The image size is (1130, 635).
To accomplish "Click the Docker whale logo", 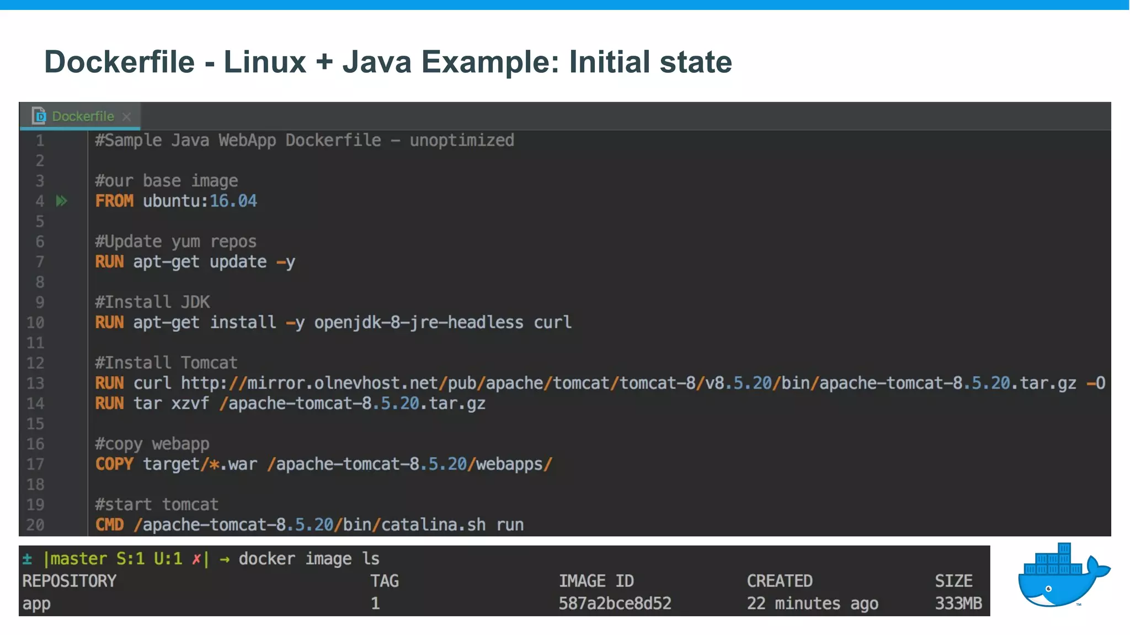I will (1064, 575).
